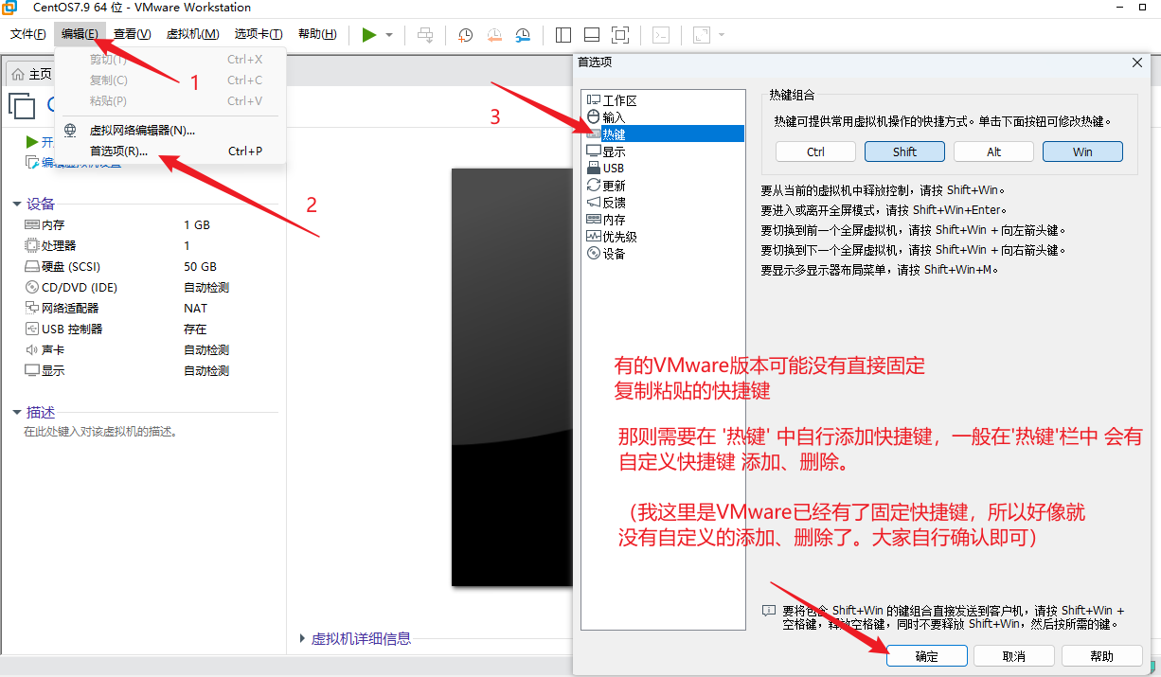Click the text "要显示多显示器布局菜单，请按 Shift+Win+M。"

(880, 269)
